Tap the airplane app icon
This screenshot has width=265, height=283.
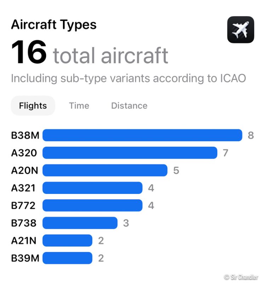click(241, 30)
